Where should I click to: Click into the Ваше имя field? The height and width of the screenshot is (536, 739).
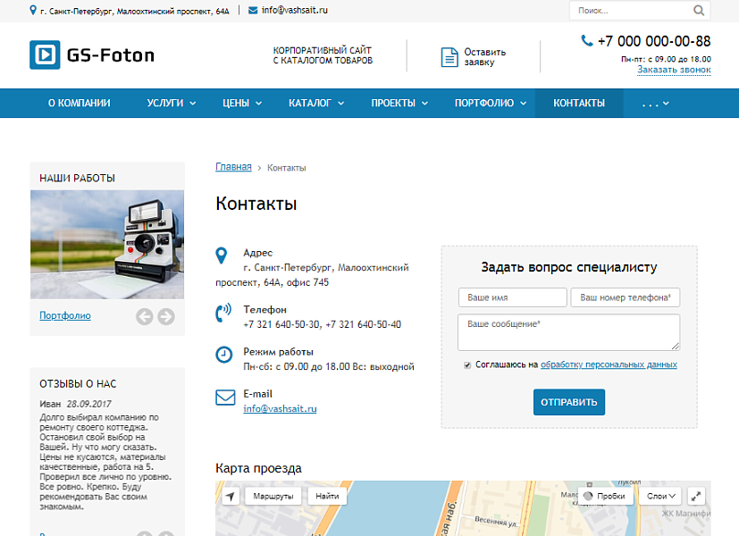tap(512, 297)
